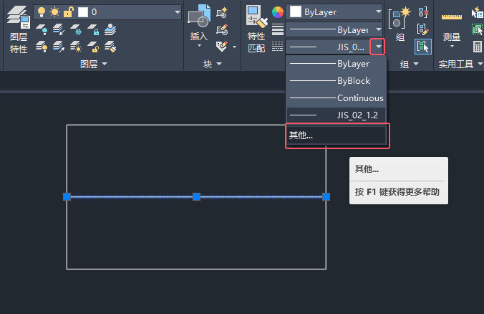Click the white layer color swatch

tap(83, 12)
